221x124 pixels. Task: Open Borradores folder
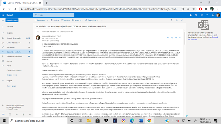point(17,47)
